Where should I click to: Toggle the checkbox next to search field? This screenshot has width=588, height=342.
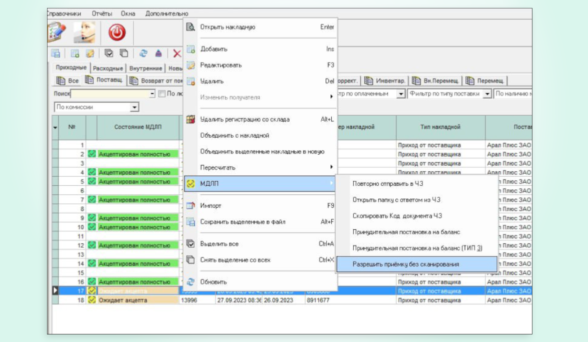[x=162, y=94]
